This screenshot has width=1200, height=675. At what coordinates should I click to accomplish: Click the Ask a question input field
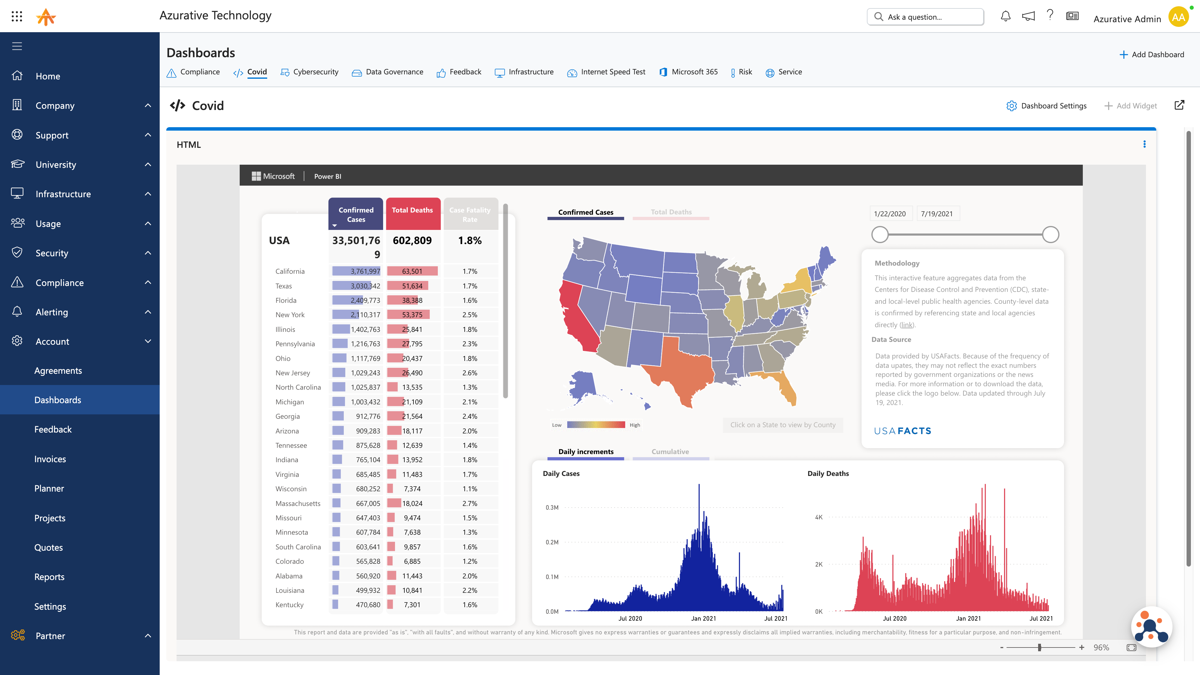pyautogui.click(x=925, y=16)
